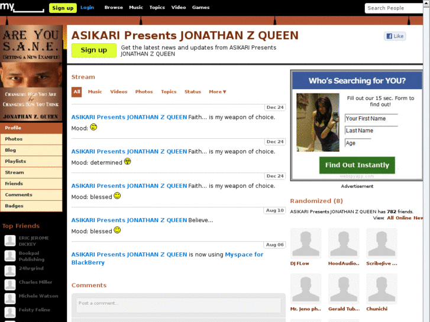Viewport: 430px width, 322px height.
Task: Select the All stream filter tab
Action: click(x=77, y=92)
